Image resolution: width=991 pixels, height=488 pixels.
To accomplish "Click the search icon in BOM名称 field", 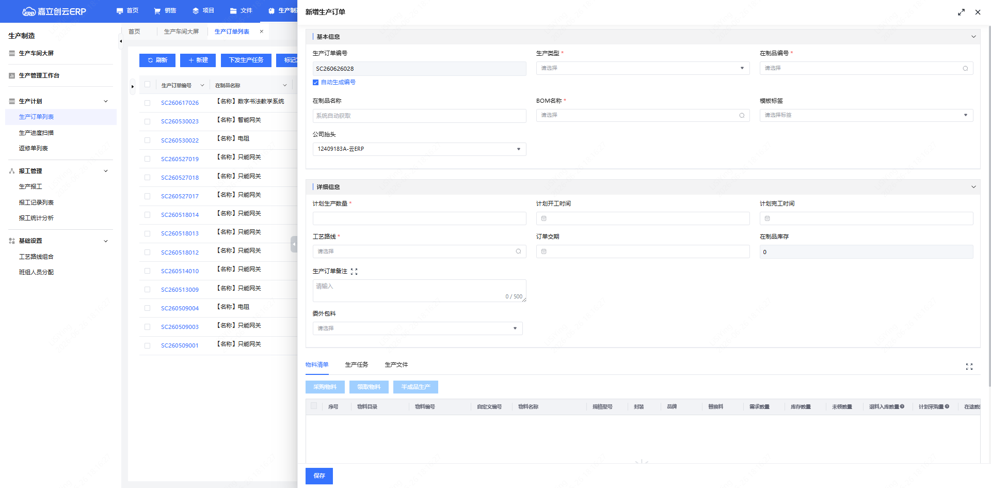I will pos(742,115).
